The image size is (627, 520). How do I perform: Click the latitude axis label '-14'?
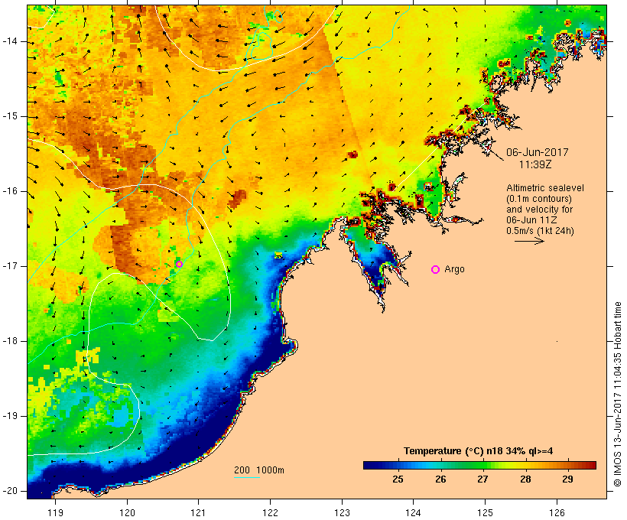click(x=10, y=41)
